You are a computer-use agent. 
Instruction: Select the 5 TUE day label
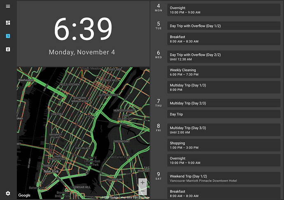pos(158,26)
